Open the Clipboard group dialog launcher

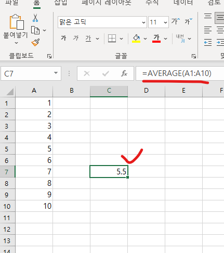point(49,56)
